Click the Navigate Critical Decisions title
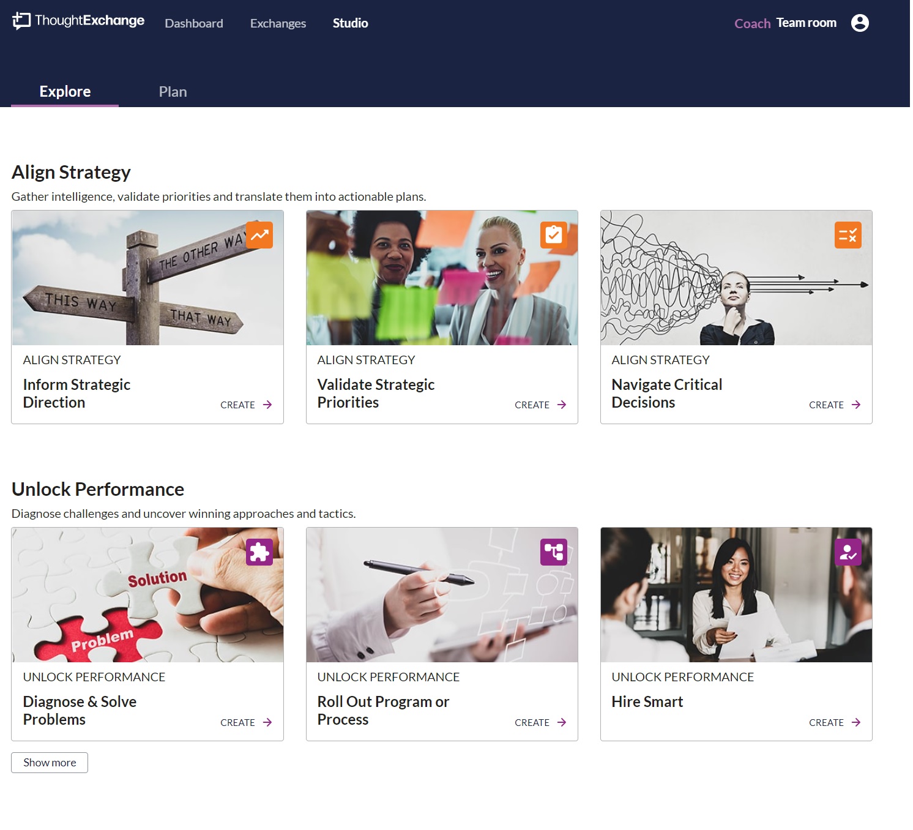The width and height of the screenshot is (913, 830). tap(667, 394)
